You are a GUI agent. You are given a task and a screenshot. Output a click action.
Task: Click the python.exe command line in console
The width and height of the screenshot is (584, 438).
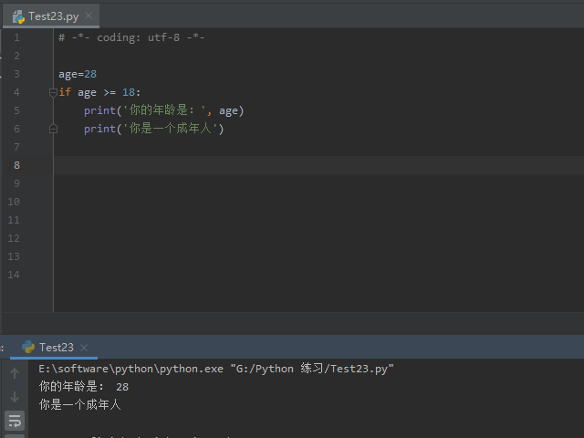216,369
